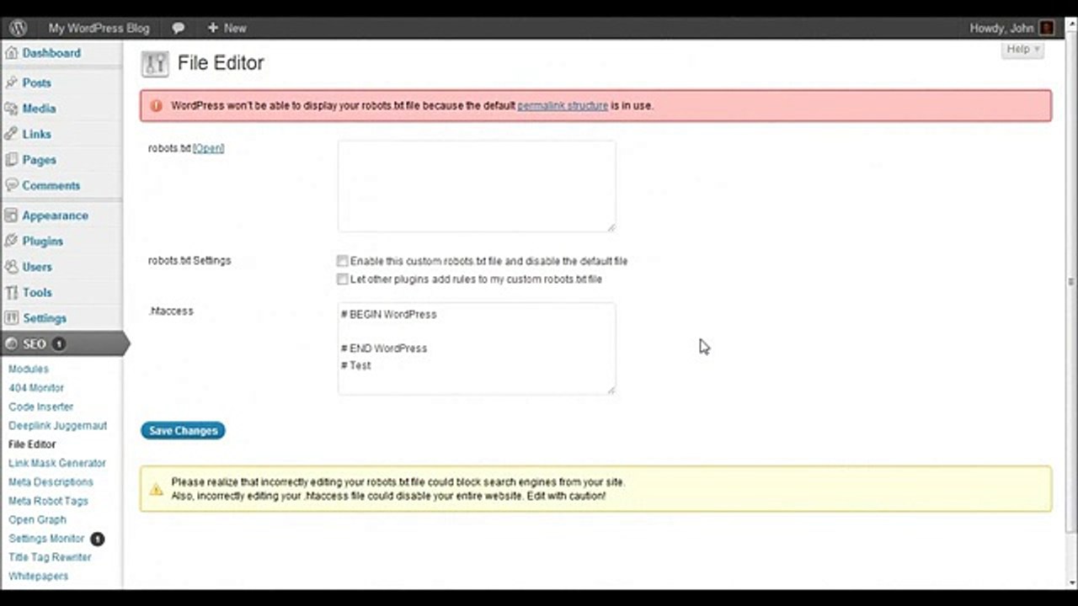The height and width of the screenshot is (606, 1078).
Task: Click the Plugins plug icon
Action: 11,241
